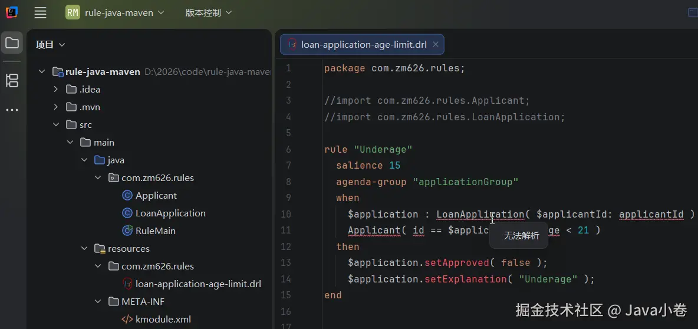Select LoanApplication class in project tree

(x=170, y=213)
